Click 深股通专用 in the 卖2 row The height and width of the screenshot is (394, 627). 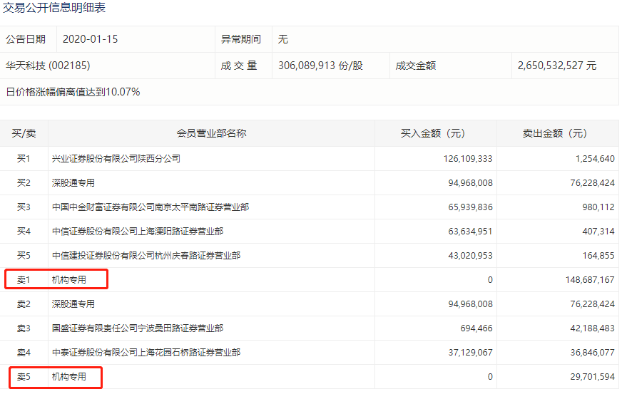point(73,304)
